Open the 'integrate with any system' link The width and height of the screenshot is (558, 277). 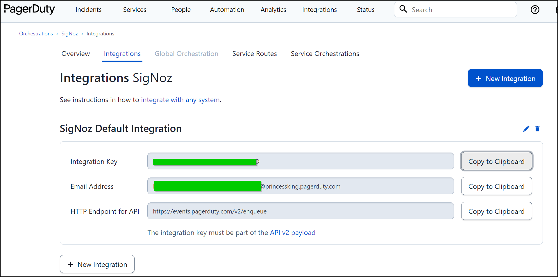pyautogui.click(x=180, y=100)
